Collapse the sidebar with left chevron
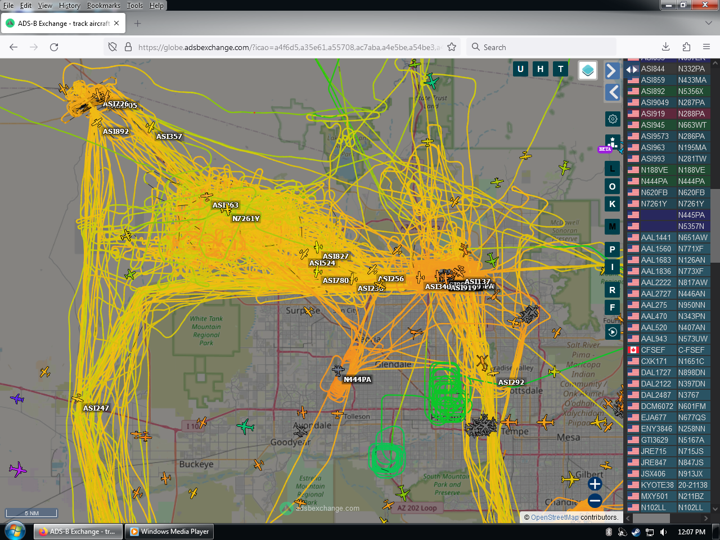720x540 pixels. tap(613, 92)
